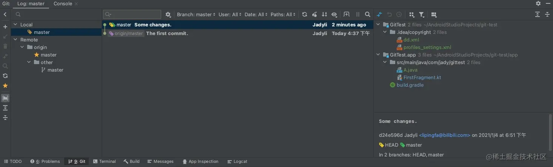Open the Group By menu in changes panel
The width and height of the screenshot is (553, 167).
coord(411,14)
